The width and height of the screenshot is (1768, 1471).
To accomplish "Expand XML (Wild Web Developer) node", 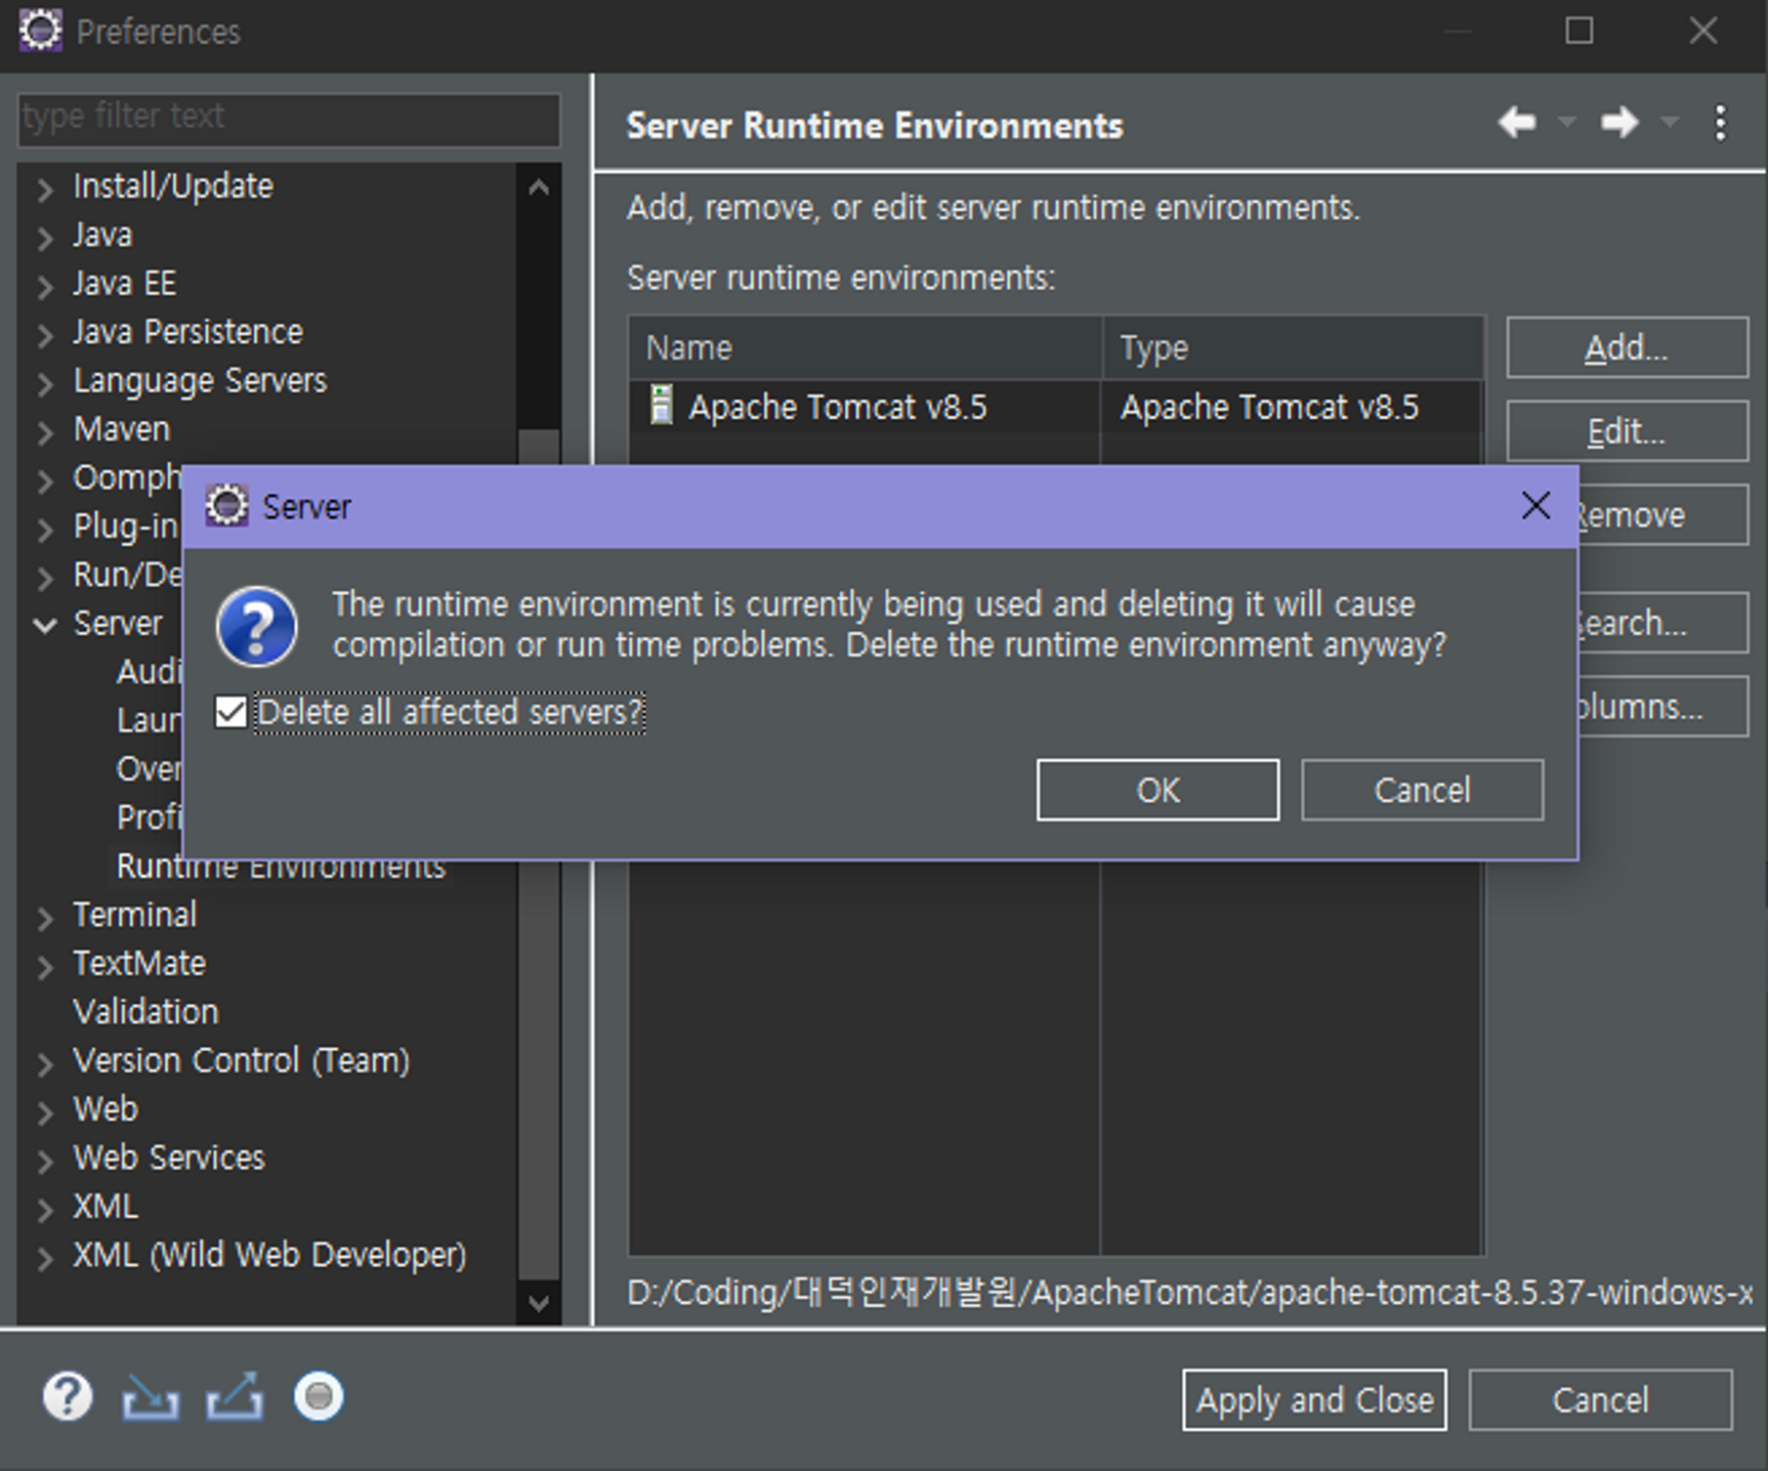I will point(45,1257).
